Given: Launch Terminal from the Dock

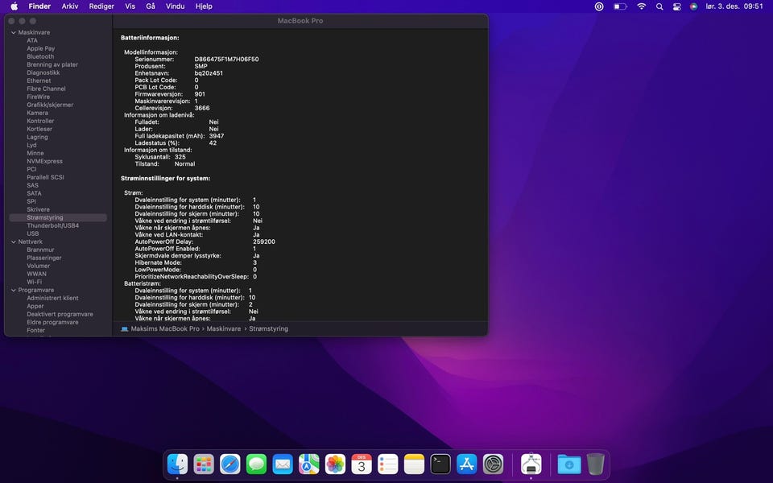Looking at the screenshot, I should point(440,464).
